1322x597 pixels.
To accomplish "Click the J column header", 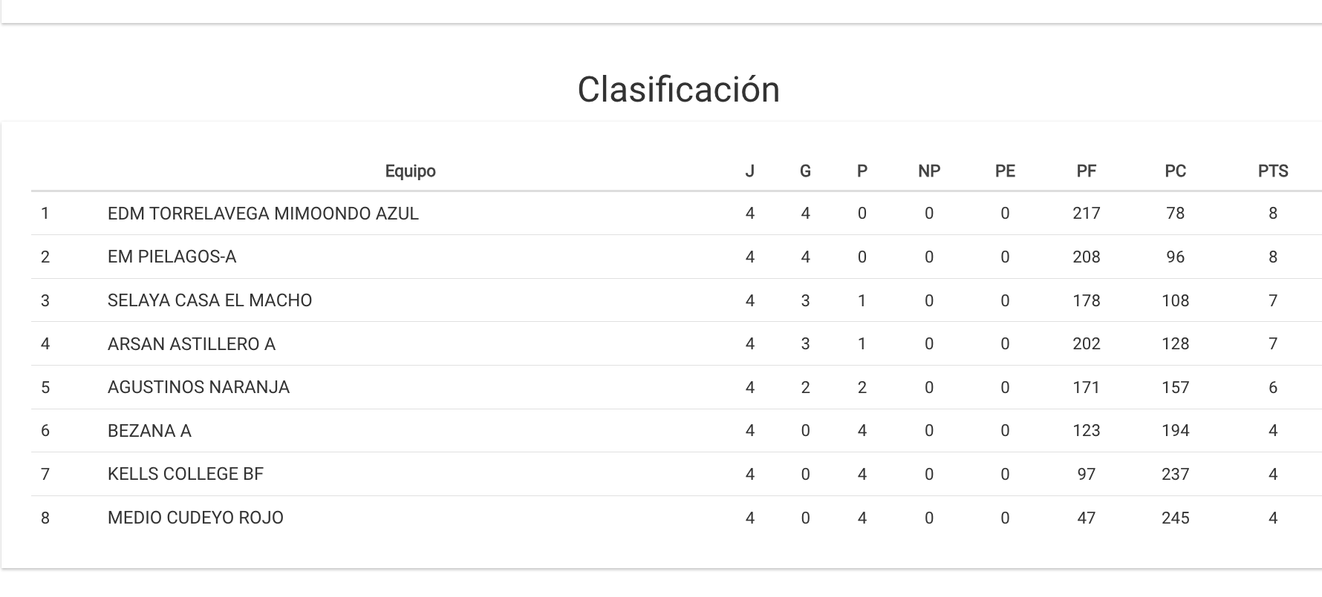I will point(749,171).
